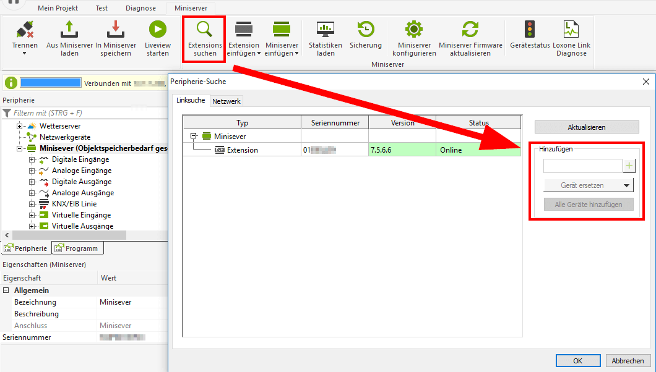The image size is (656, 372).
Task: Expand the Digitale Eingänge tree node
Action: (x=32, y=159)
